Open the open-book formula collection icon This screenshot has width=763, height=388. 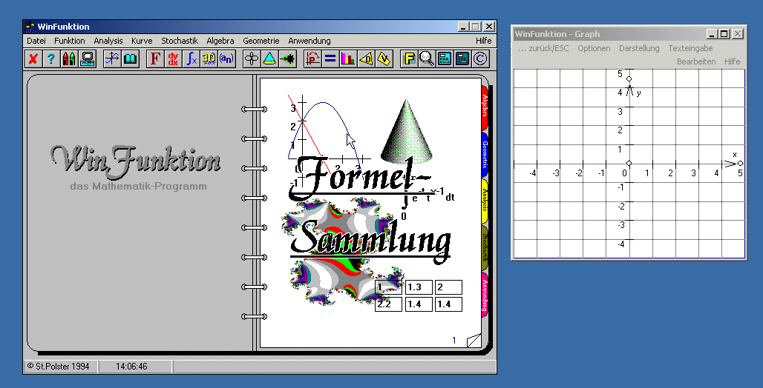130,58
